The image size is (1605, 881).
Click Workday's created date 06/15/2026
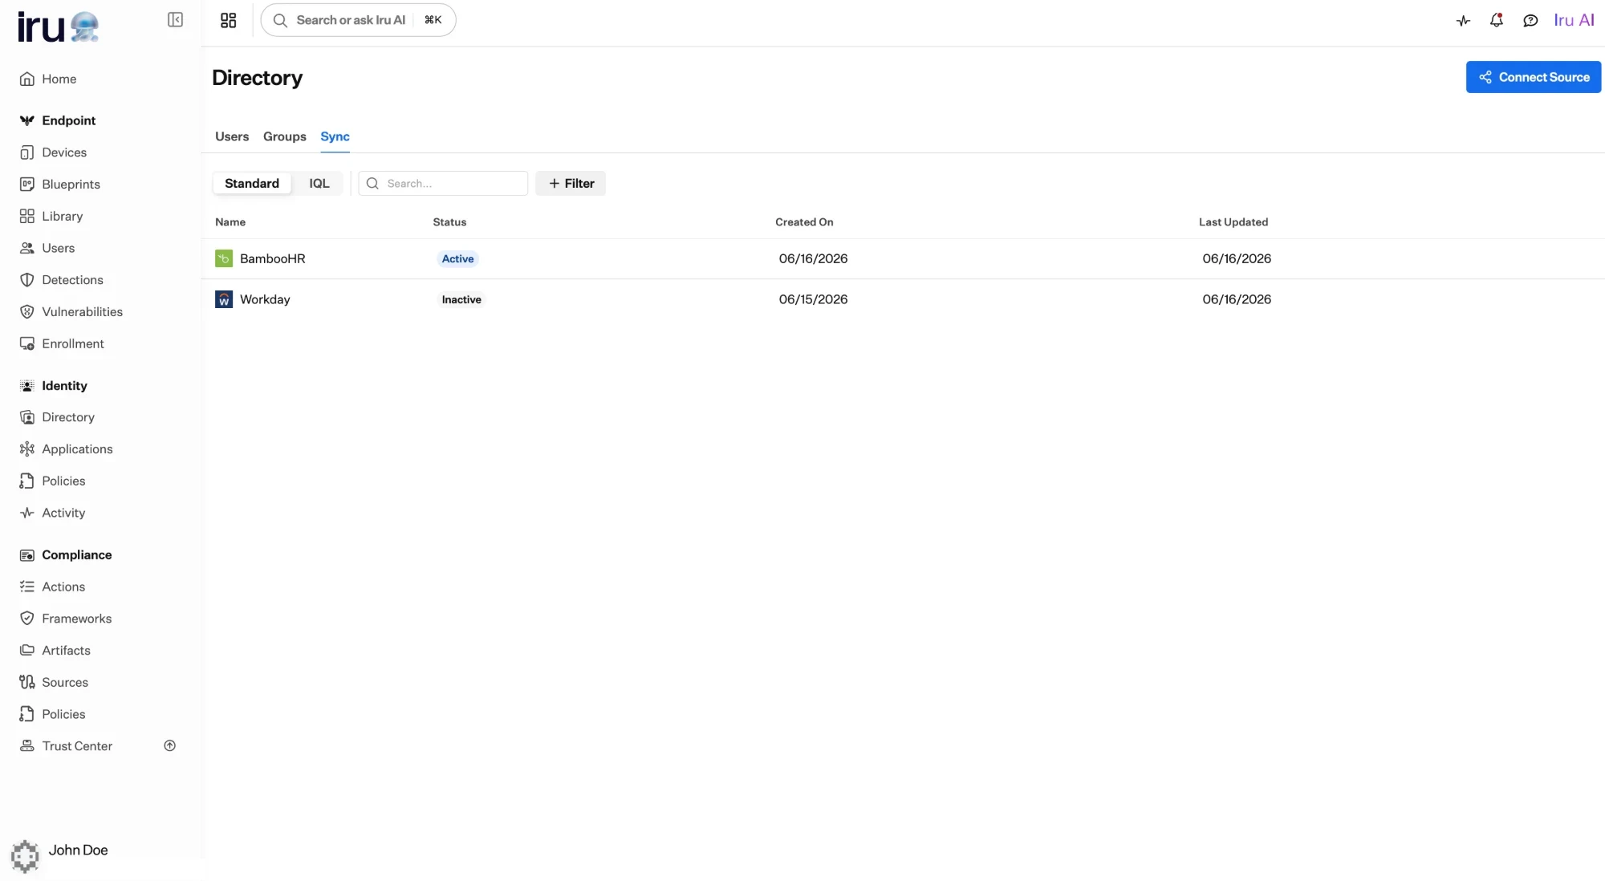[x=813, y=299]
